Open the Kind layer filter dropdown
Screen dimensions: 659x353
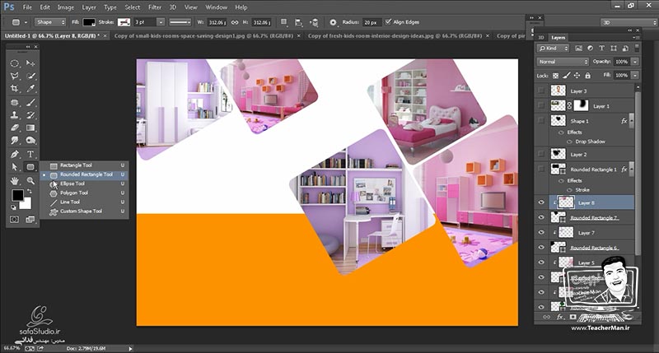click(x=553, y=49)
